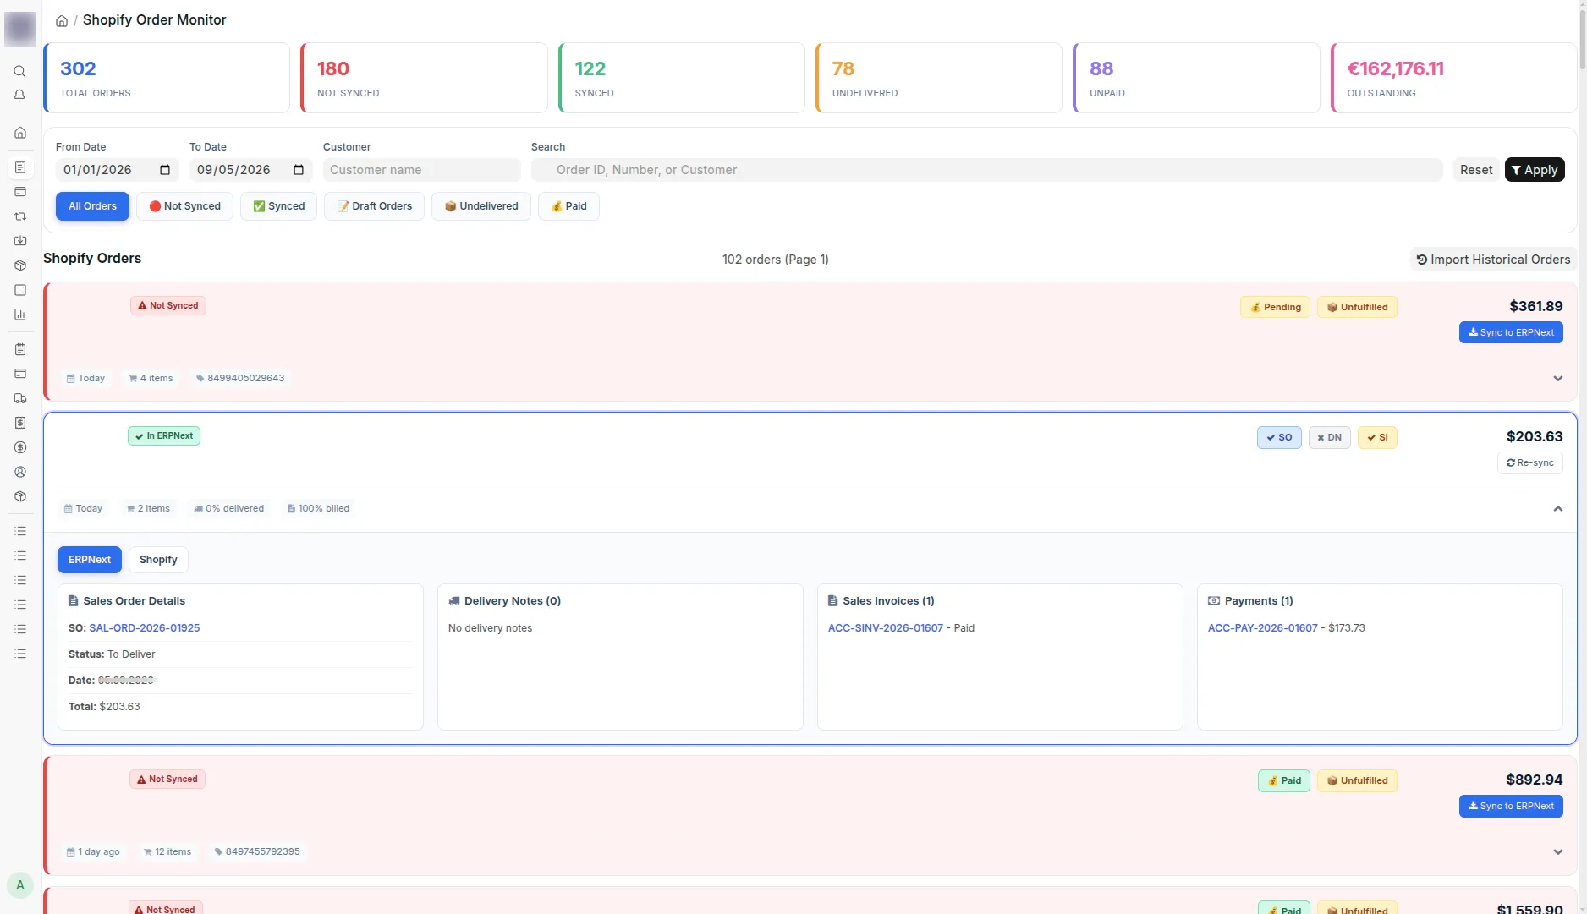Click the 100% billed tag
This screenshot has width=1587, height=914.
[x=318, y=508]
